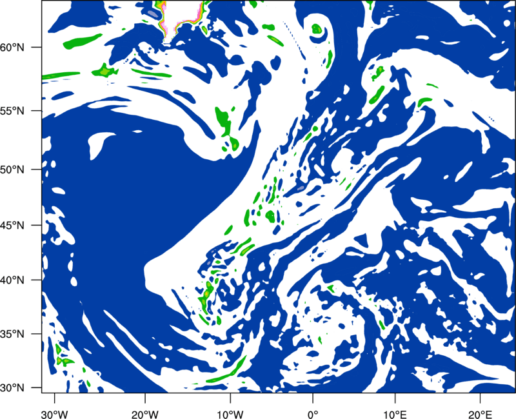The image size is (516, 419).
Task: Click the 30°W longitude label
Action: coord(55,414)
